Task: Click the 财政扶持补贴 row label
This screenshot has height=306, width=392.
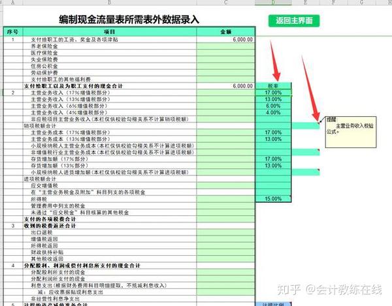Action: (x=47, y=252)
